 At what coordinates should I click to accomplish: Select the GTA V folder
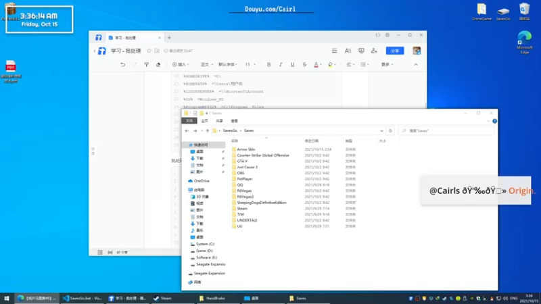click(x=242, y=161)
